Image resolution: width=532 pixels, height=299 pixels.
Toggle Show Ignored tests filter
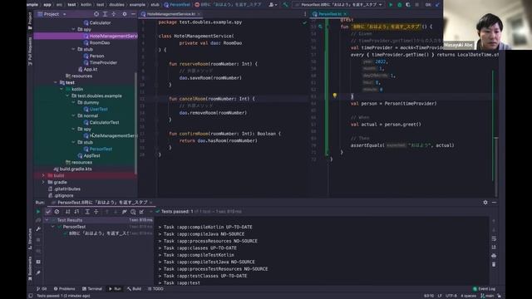coord(57,212)
